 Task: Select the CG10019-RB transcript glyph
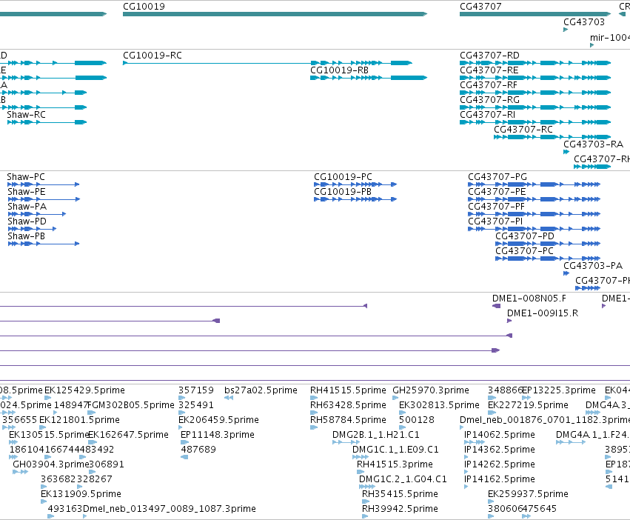coord(369,78)
